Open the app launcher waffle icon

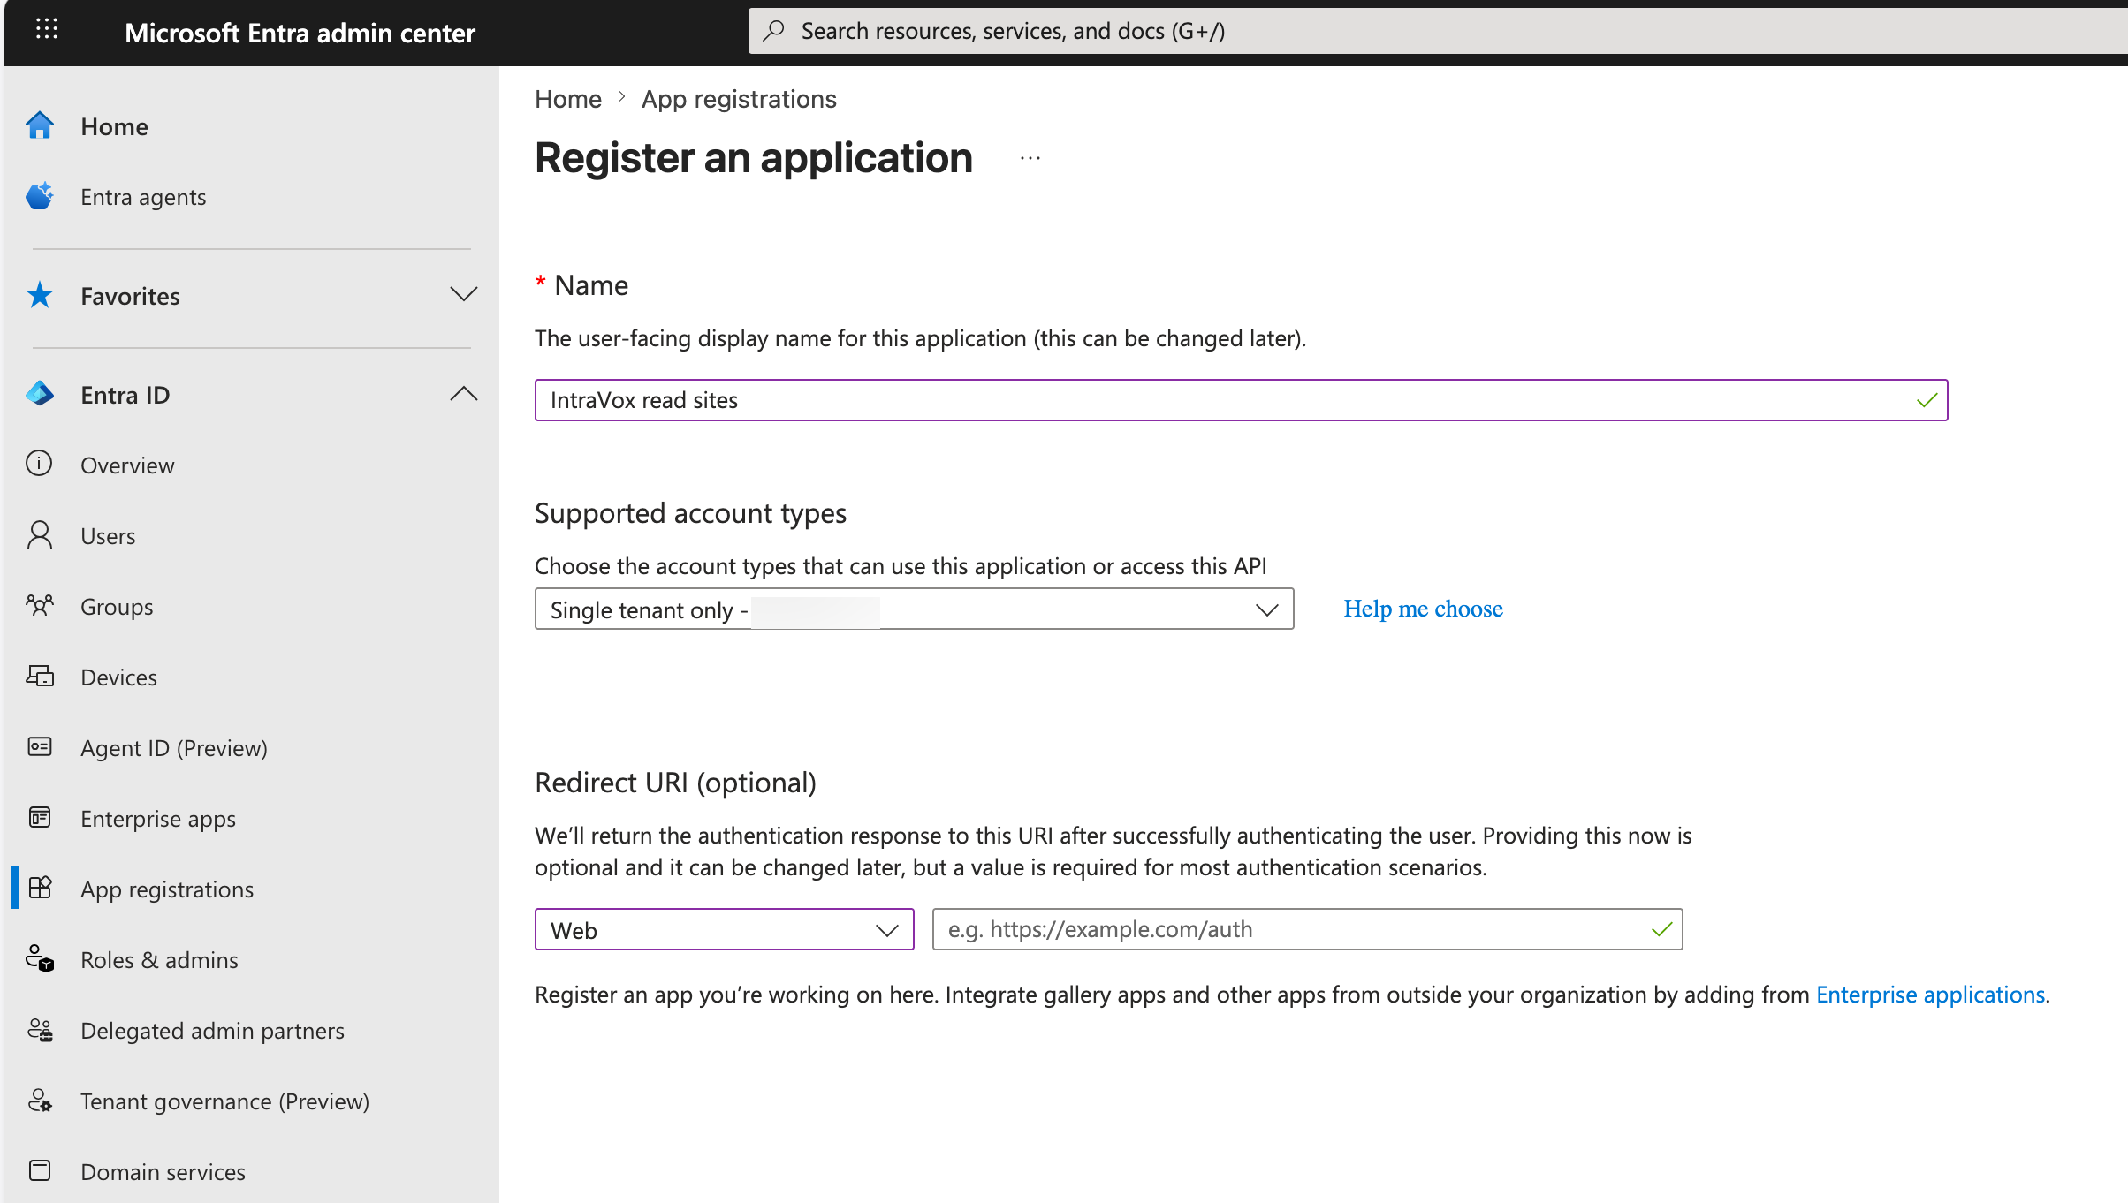[x=47, y=31]
